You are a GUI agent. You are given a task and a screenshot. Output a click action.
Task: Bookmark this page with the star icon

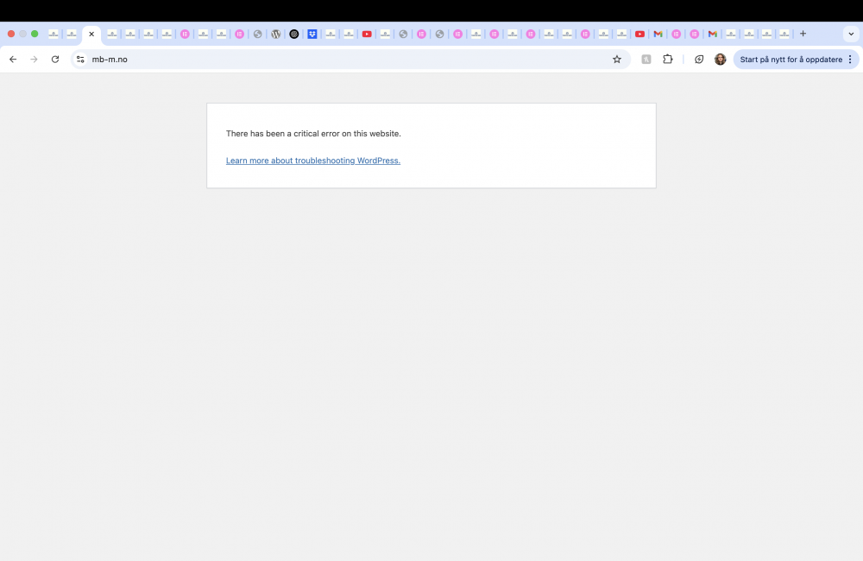(617, 60)
